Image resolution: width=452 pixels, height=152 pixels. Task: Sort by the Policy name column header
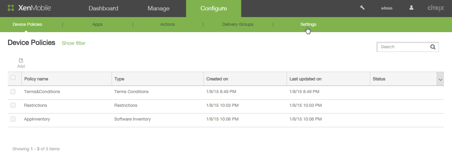36,79
